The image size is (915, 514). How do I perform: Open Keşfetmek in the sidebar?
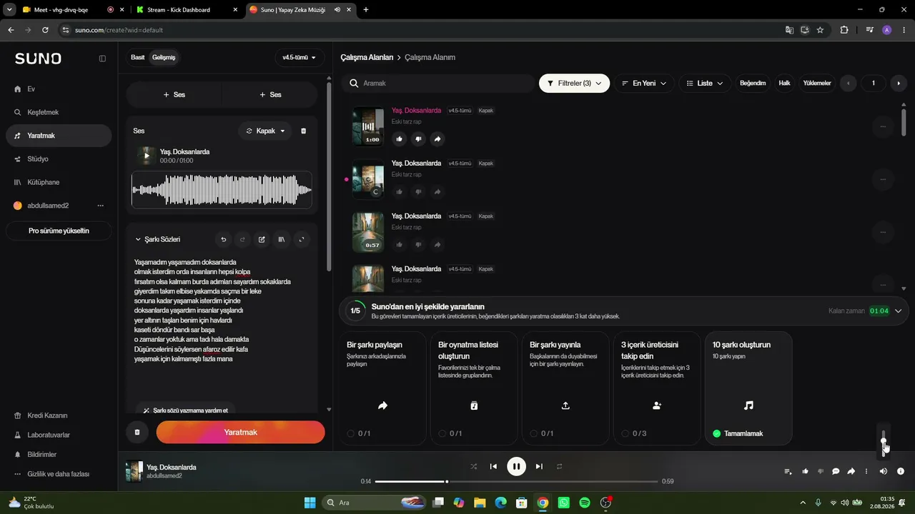pyautogui.click(x=59, y=113)
